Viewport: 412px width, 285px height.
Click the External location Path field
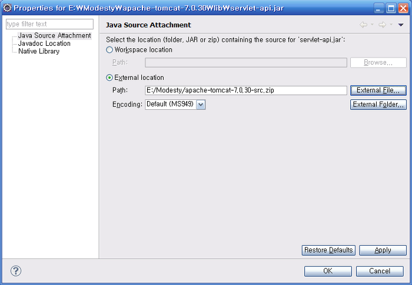(x=246, y=90)
